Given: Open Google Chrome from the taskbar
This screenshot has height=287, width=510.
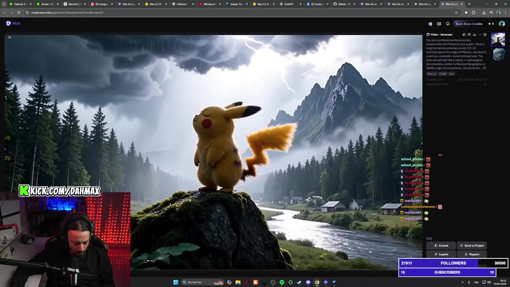Looking at the screenshot, I should [x=317, y=282].
